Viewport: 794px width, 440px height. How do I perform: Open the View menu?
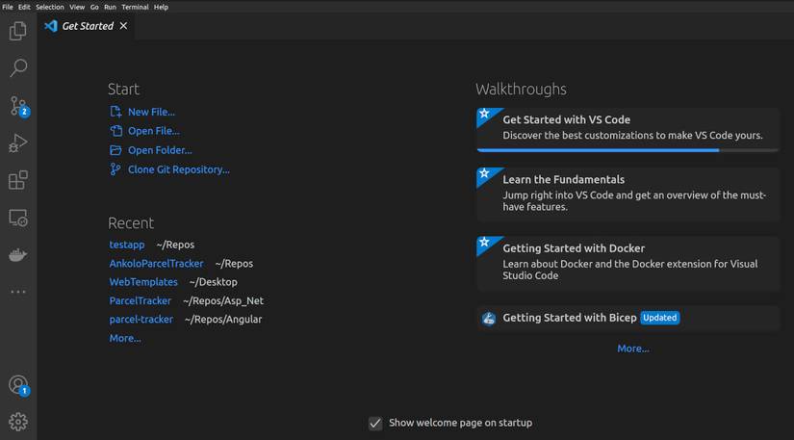point(77,7)
